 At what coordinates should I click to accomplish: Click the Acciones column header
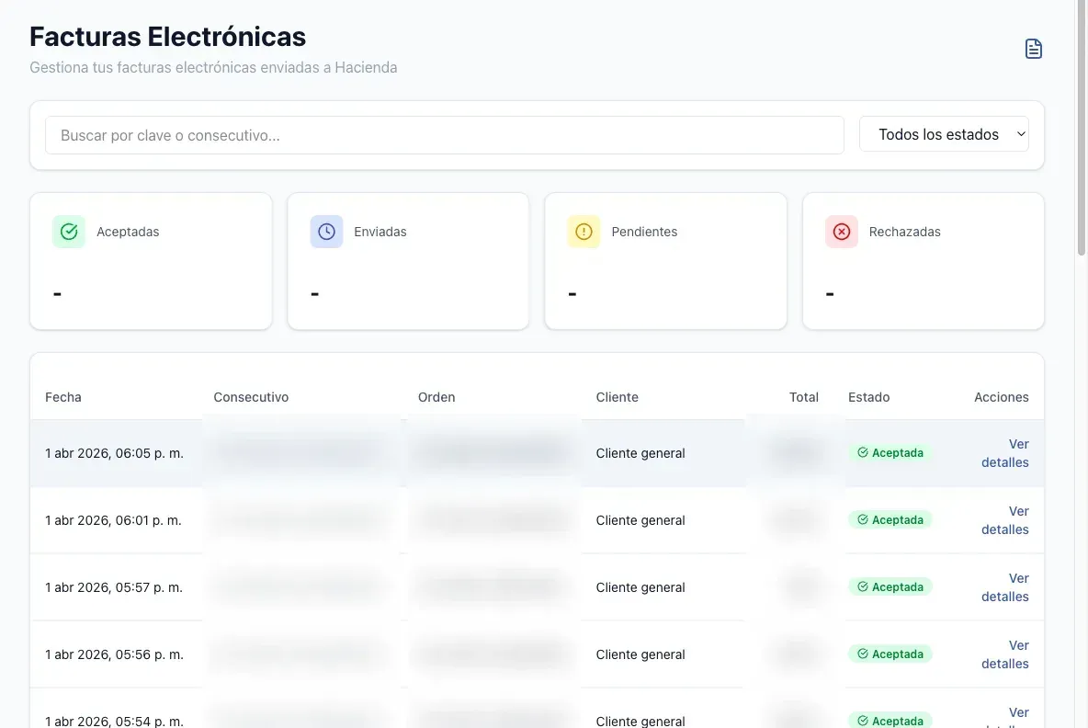click(x=1002, y=397)
